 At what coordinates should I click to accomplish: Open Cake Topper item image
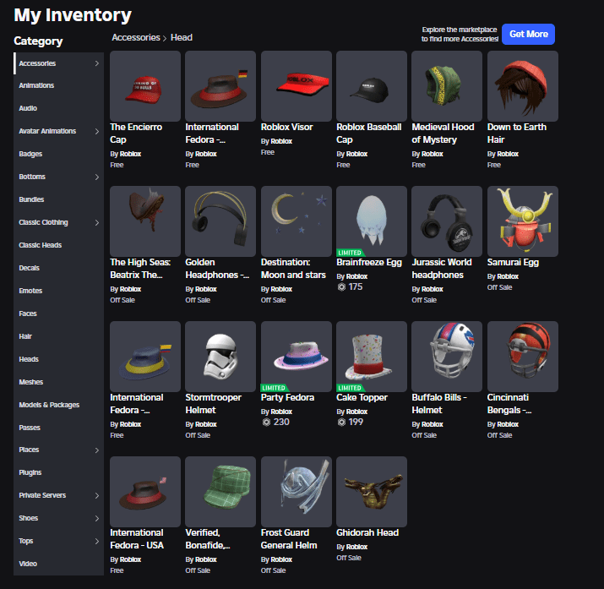pyautogui.click(x=372, y=357)
